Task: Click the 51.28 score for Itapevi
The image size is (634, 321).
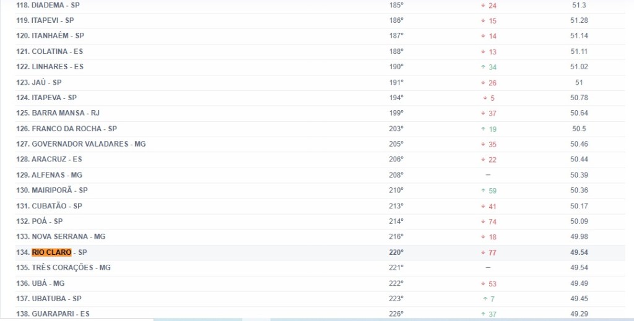Action: [x=580, y=20]
